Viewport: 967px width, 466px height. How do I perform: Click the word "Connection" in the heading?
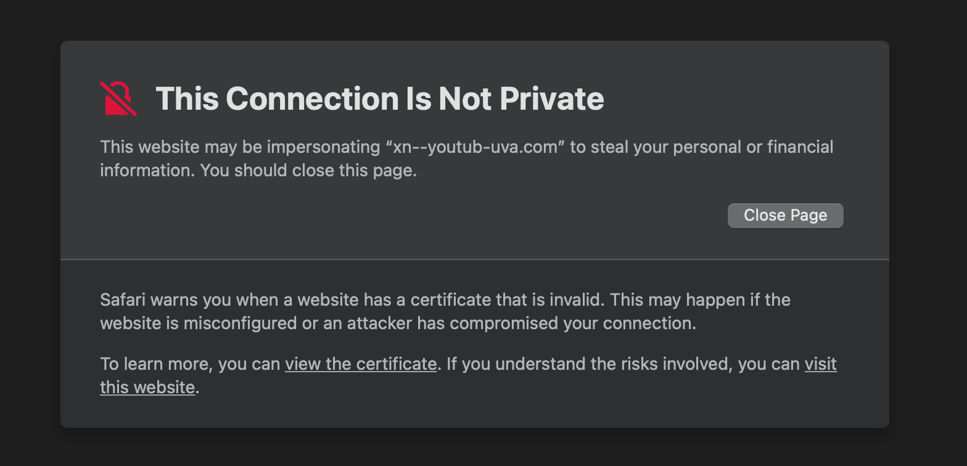[313, 99]
